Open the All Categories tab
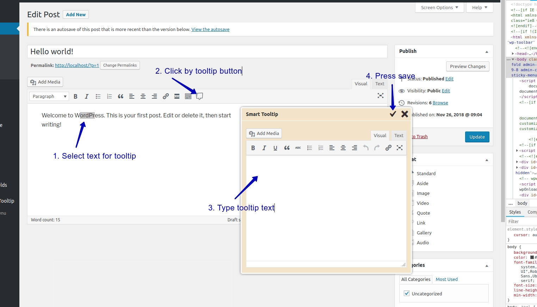Screen dimensions: 537x307 pos(416,279)
